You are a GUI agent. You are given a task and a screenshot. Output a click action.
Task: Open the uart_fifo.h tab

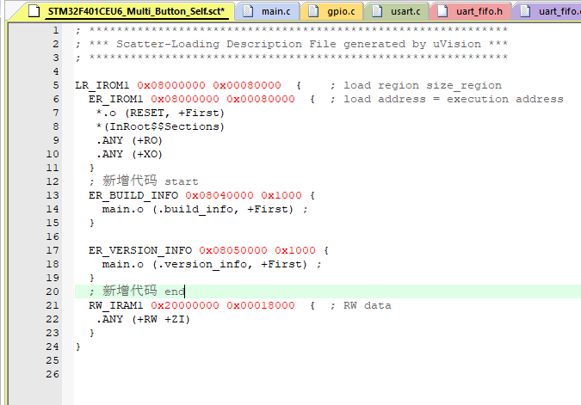tap(471, 11)
